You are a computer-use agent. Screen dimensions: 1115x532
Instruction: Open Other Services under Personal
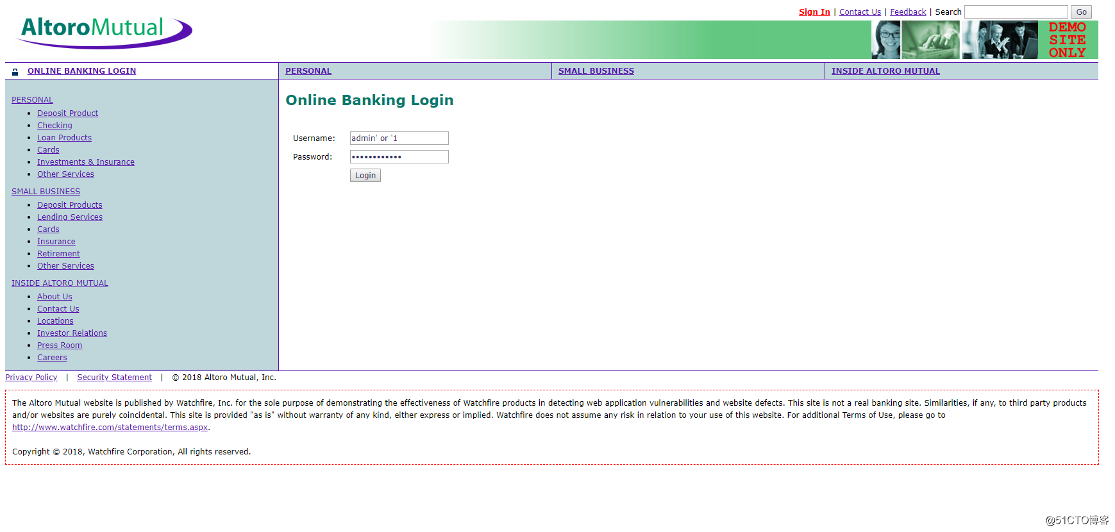(x=65, y=174)
